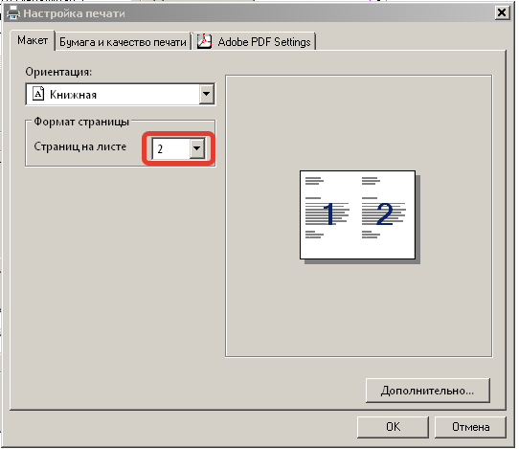
Task: Switch to the Макет tab
Action: 33,40
